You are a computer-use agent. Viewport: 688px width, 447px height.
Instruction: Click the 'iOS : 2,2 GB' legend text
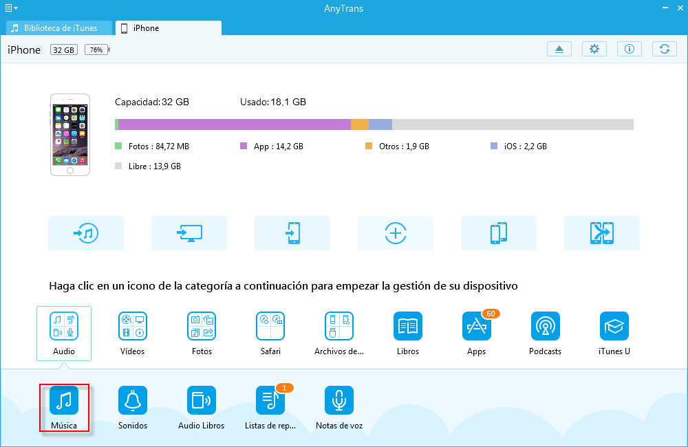tap(526, 146)
